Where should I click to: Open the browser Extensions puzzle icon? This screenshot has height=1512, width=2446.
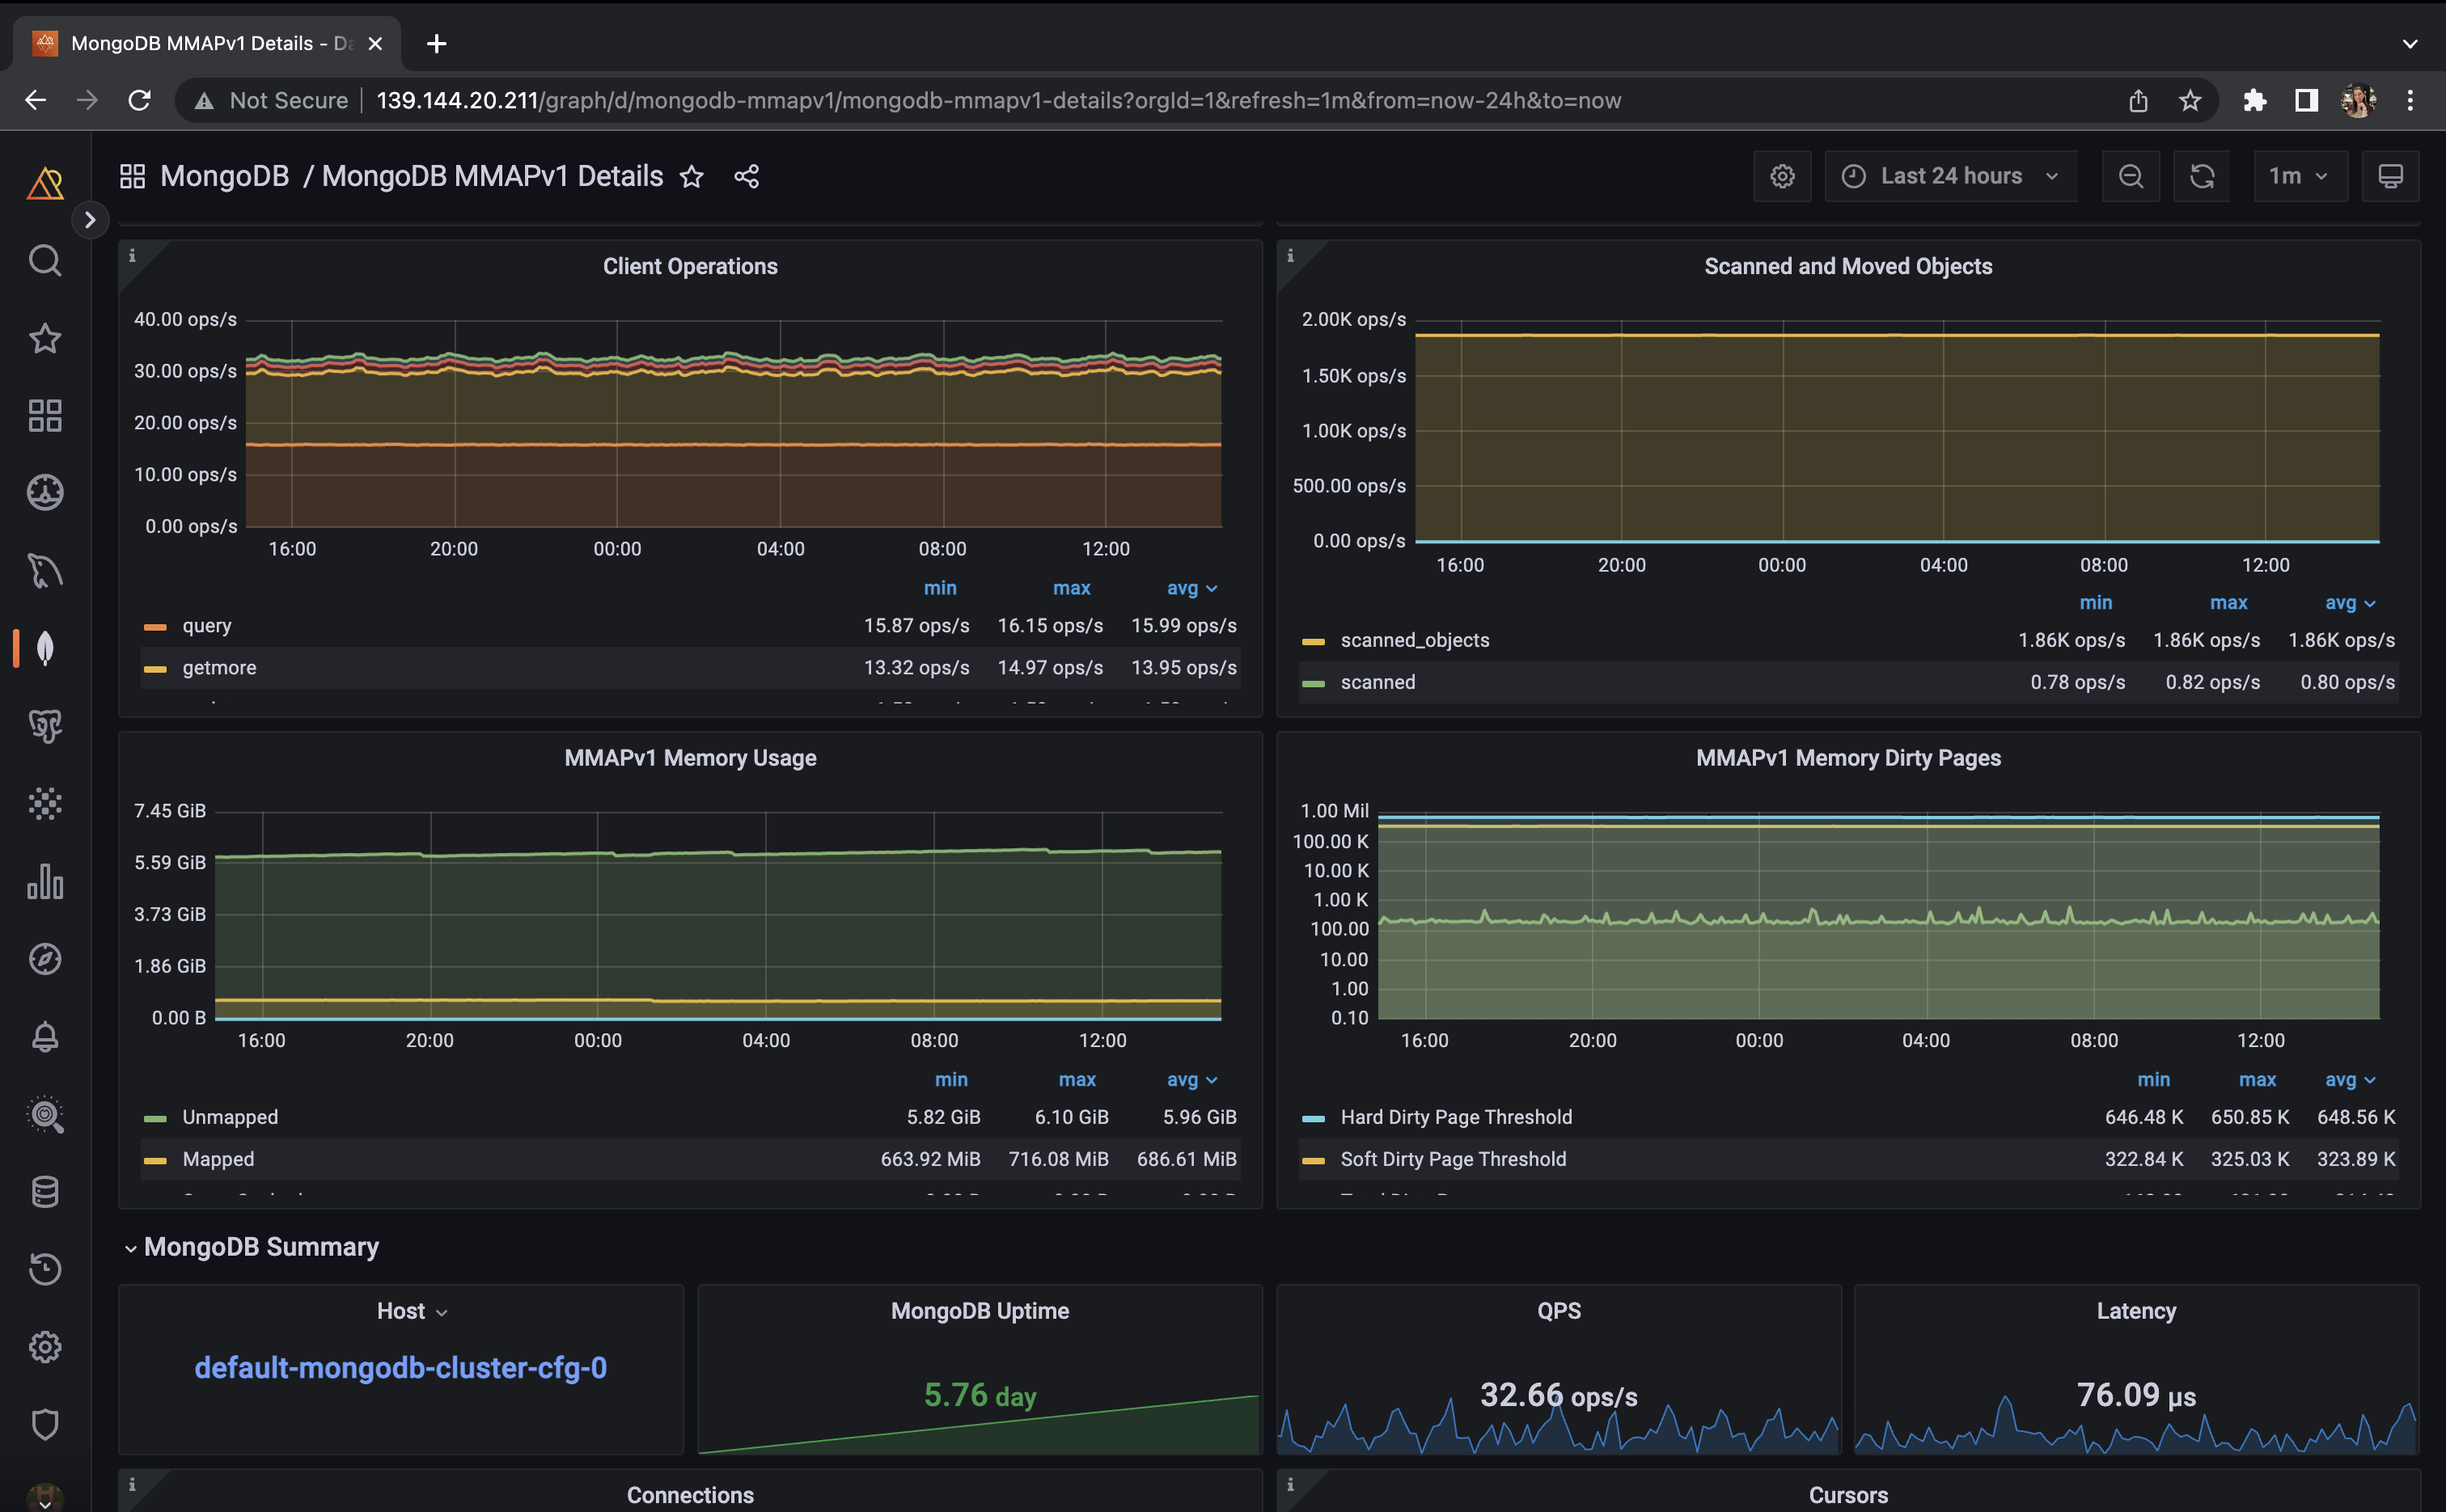click(x=2254, y=101)
